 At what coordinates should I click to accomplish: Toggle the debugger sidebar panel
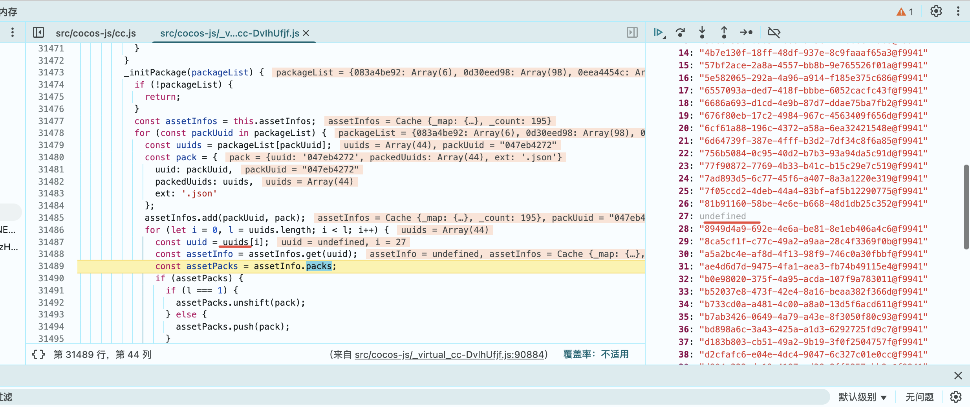click(632, 32)
